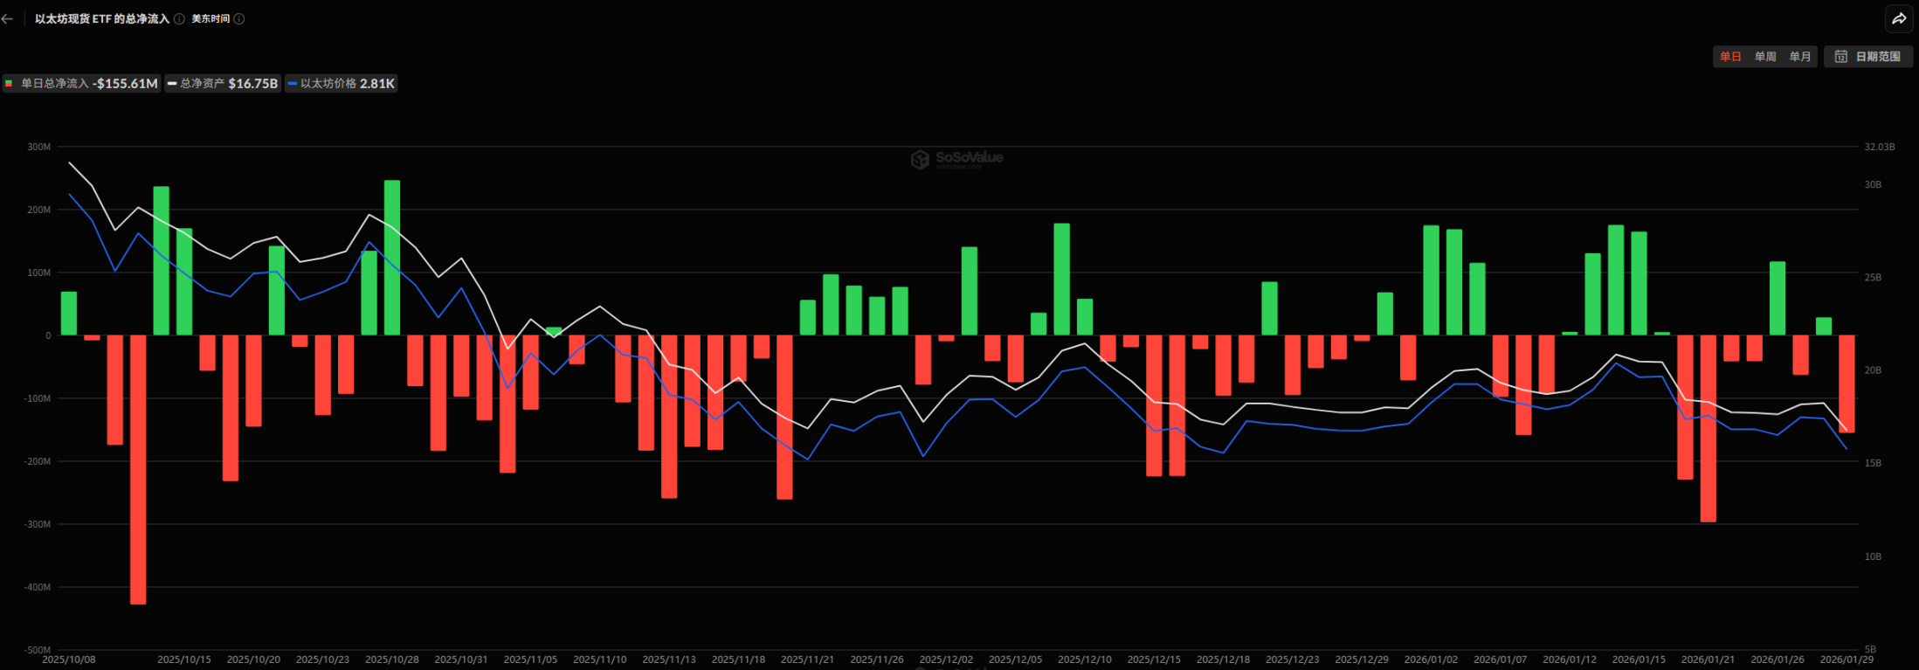
Task: Click the red bar nearing -300M in January 2026
Action: [x=1708, y=428]
